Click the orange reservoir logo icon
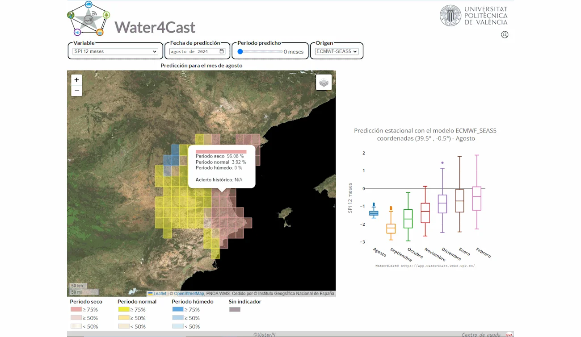This screenshot has height=337, width=581. tap(100, 32)
